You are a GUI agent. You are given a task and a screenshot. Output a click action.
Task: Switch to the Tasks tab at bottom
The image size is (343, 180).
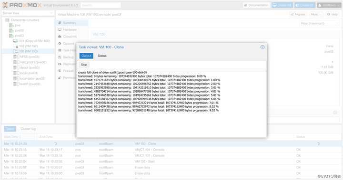[10, 129]
